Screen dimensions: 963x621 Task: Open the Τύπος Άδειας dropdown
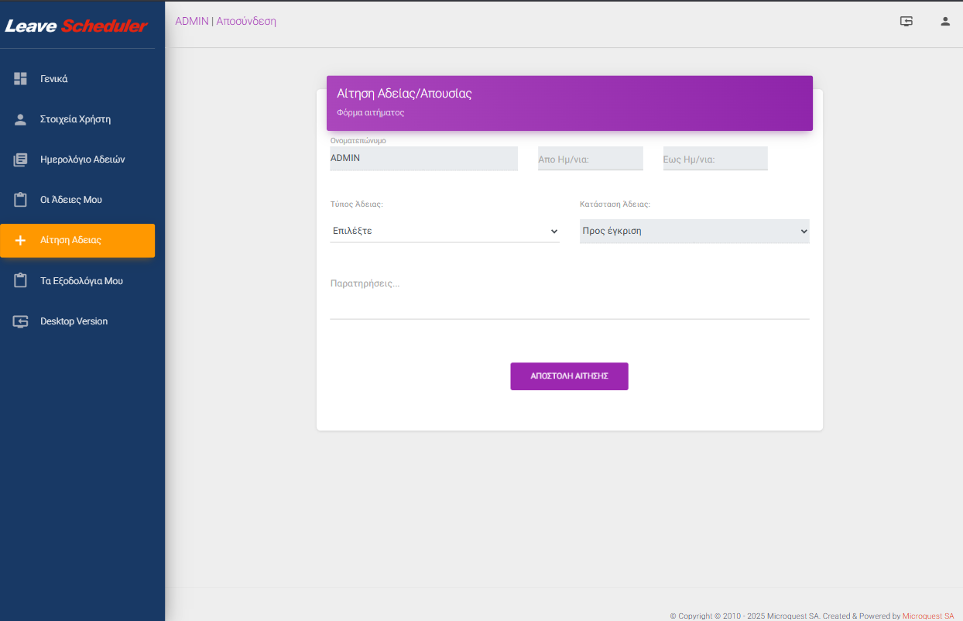444,231
